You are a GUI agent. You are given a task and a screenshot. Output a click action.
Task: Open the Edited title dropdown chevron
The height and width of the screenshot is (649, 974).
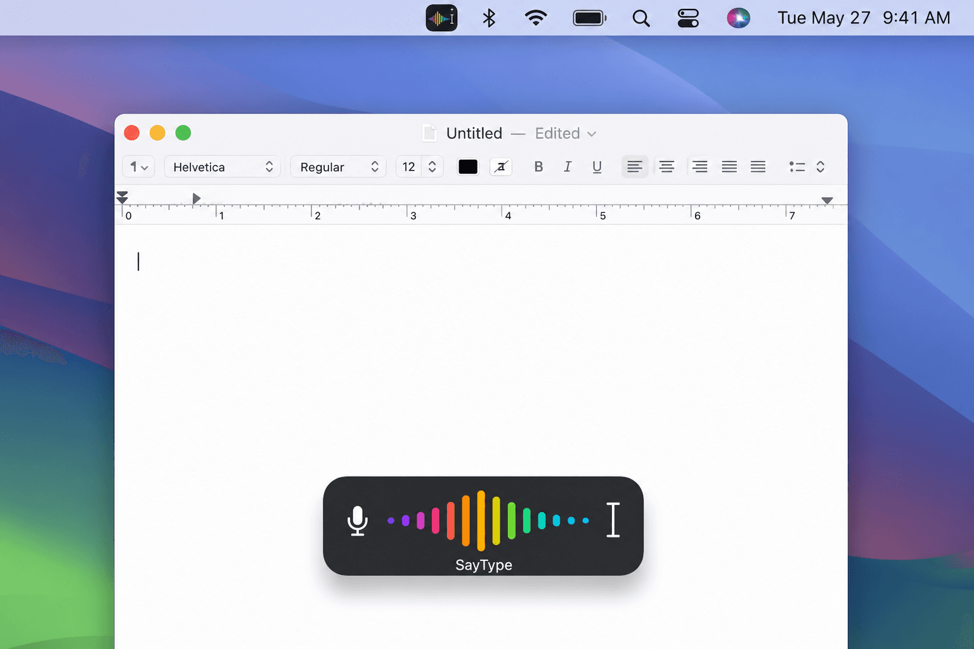(592, 134)
